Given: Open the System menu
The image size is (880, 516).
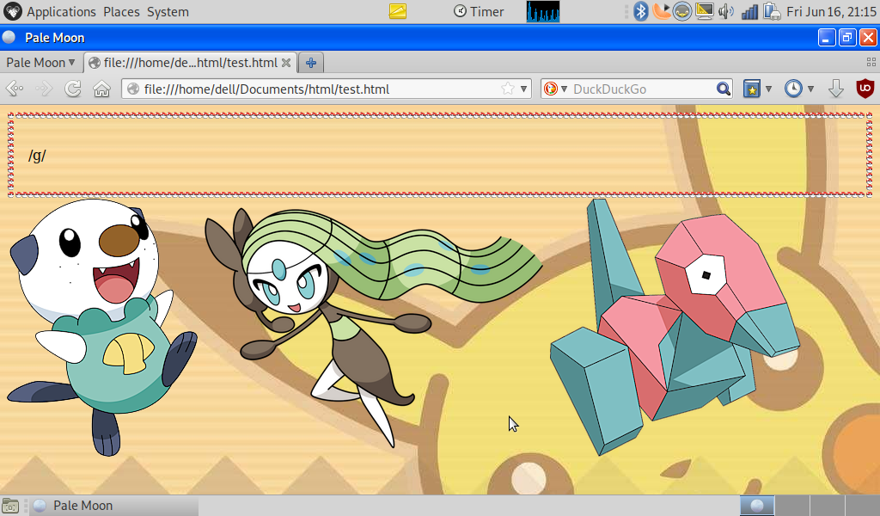Looking at the screenshot, I should click(x=168, y=11).
